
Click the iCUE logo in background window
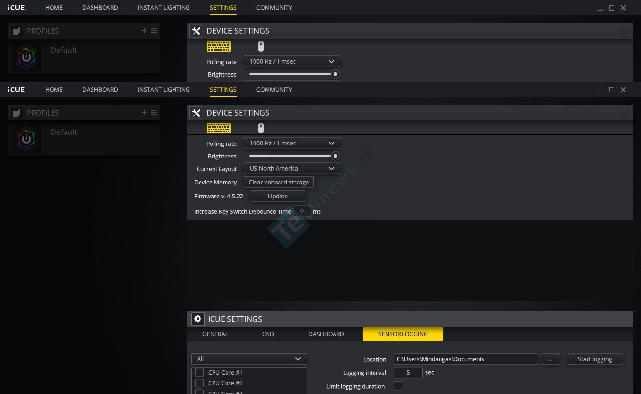point(16,8)
